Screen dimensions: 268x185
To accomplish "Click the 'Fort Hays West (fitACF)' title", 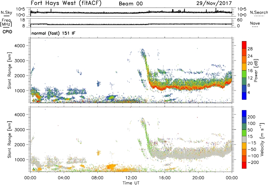I will tap(66, 3).
